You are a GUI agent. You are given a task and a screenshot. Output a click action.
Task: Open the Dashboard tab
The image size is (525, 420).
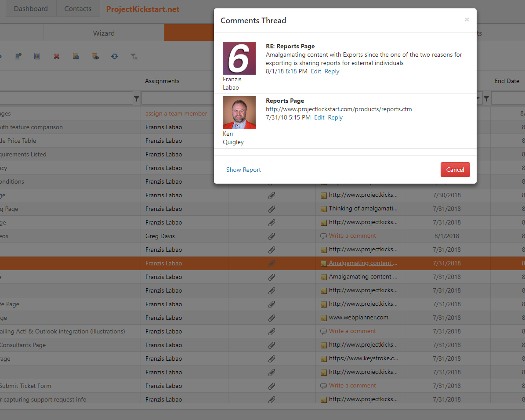click(31, 9)
